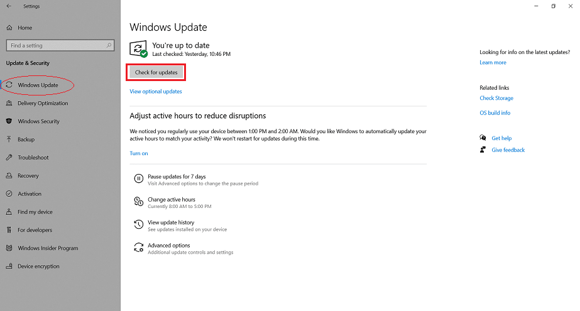
Task: Open the Recovery section
Action: 28,176
